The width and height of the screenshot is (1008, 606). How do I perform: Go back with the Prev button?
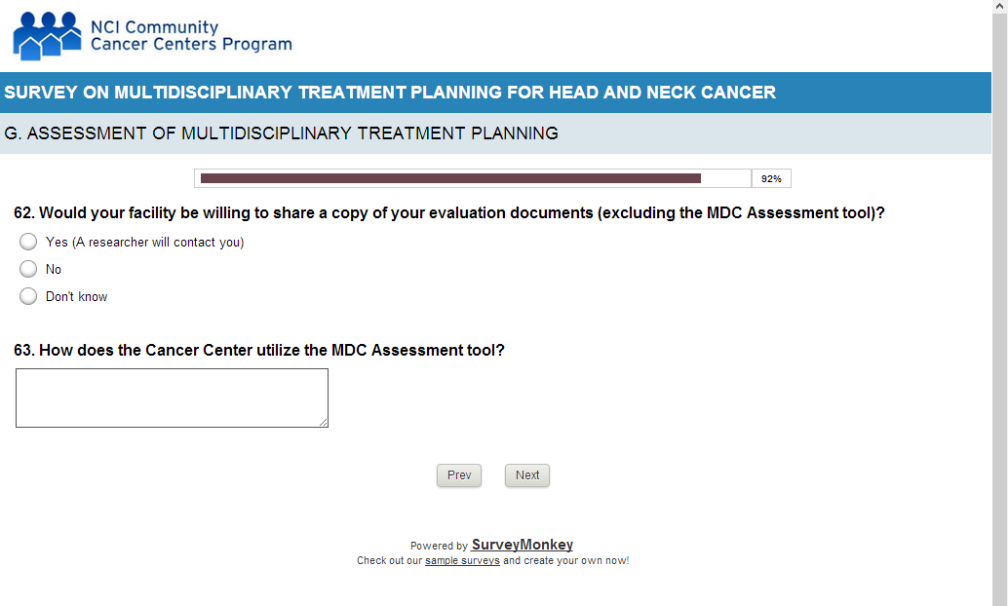coord(459,475)
